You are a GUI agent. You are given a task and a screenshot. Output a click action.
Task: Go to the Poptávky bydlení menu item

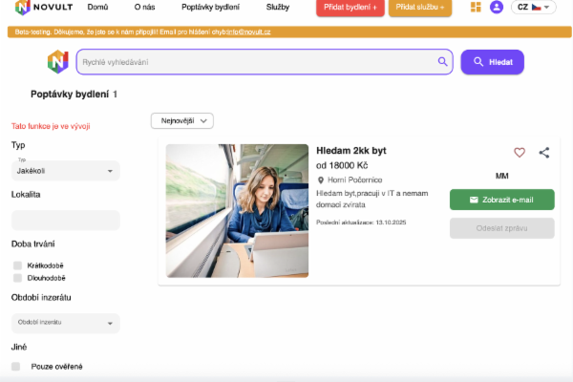point(210,8)
